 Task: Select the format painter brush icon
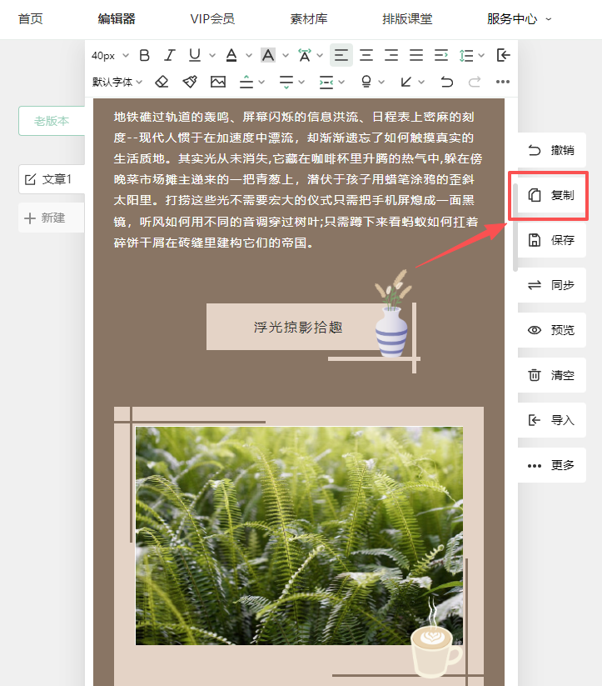coord(190,82)
